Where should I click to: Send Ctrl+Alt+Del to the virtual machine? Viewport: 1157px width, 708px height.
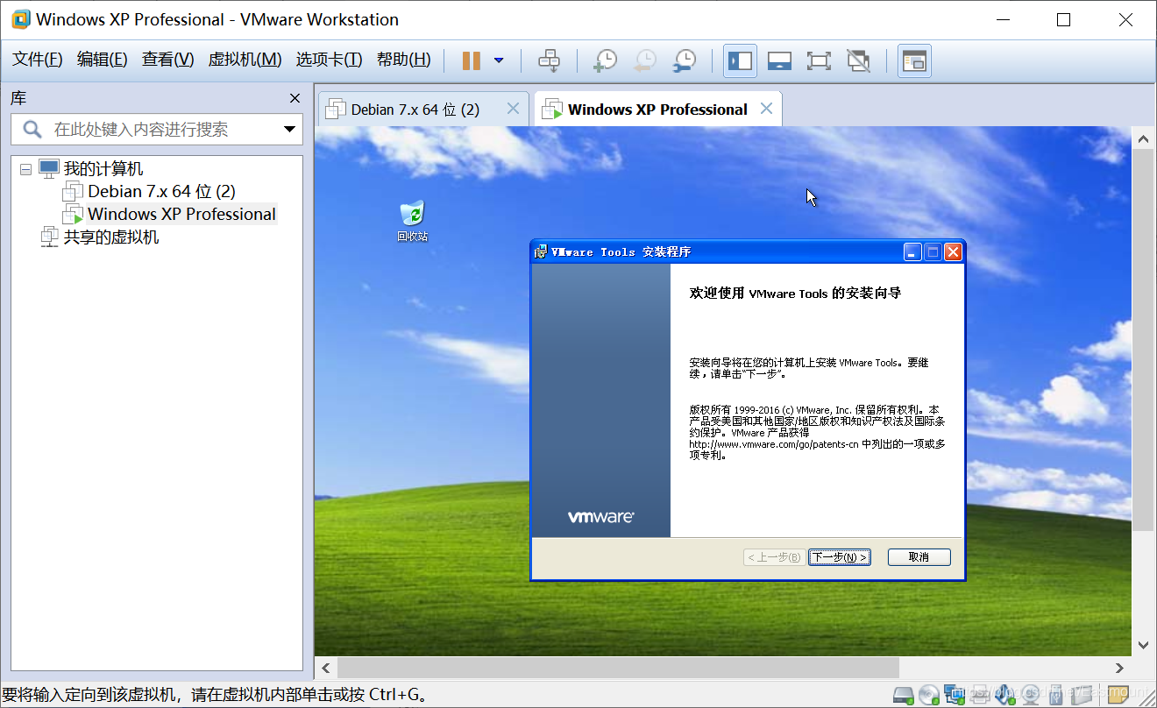coord(549,60)
